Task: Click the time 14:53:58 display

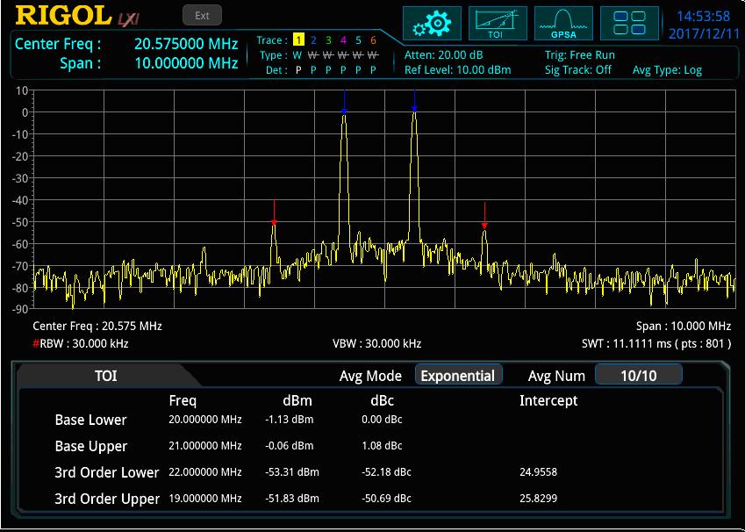Action: (703, 16)
